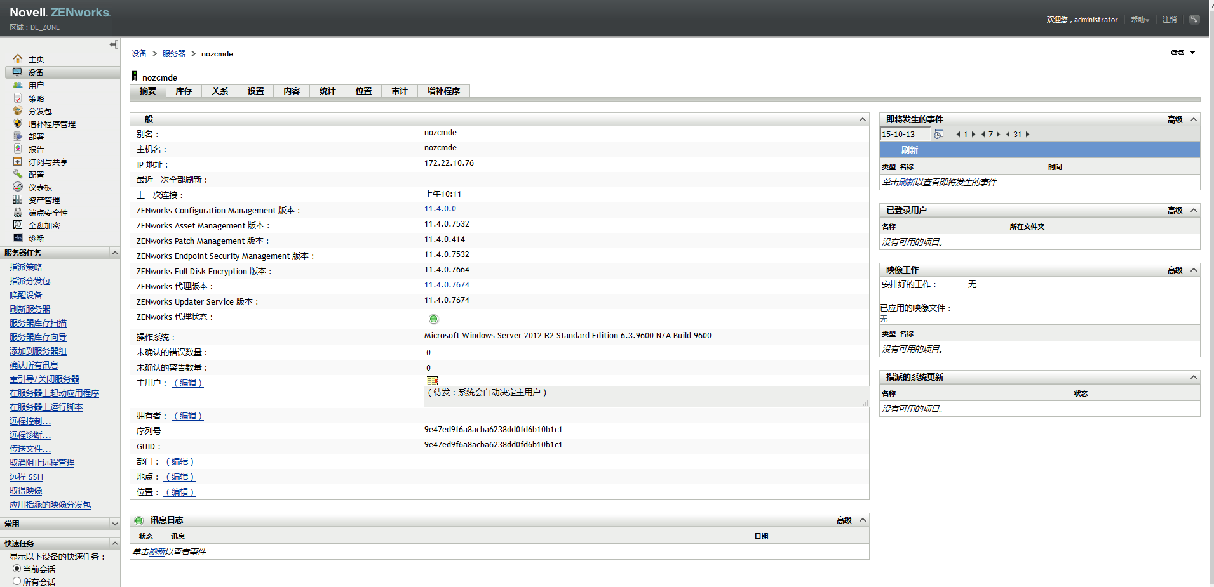Collapse the 即将发生的事件 panel
The width and height of the screenshot is (1214, 587).
[x=1194, y=119]
